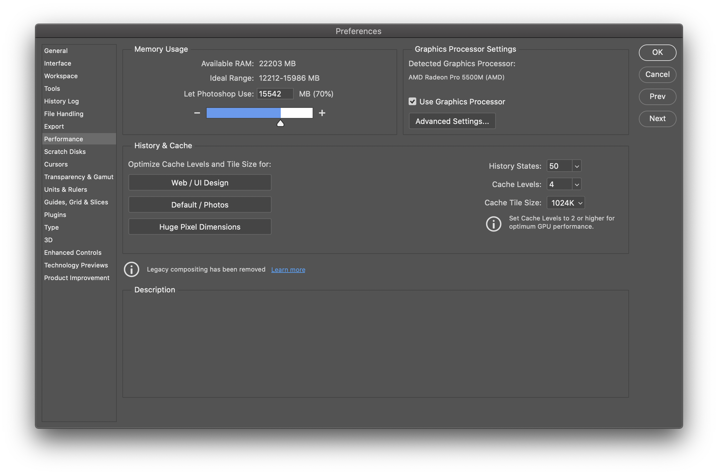This screenshot has height=475, width=718.
Task: Open the Learn more link
Action: 288,270
